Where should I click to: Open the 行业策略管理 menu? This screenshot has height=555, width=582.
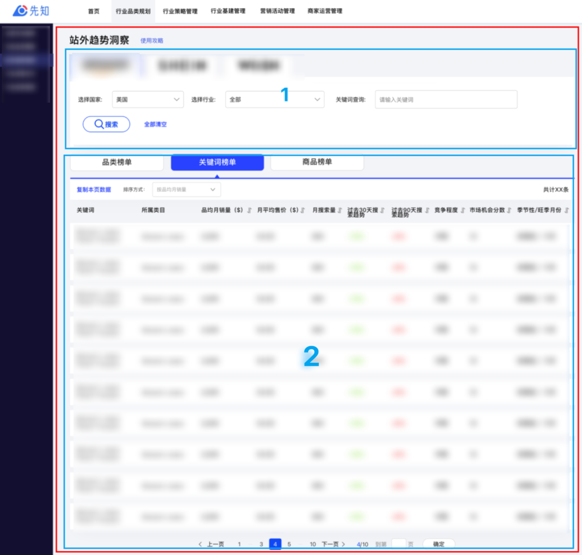[180, 11]
